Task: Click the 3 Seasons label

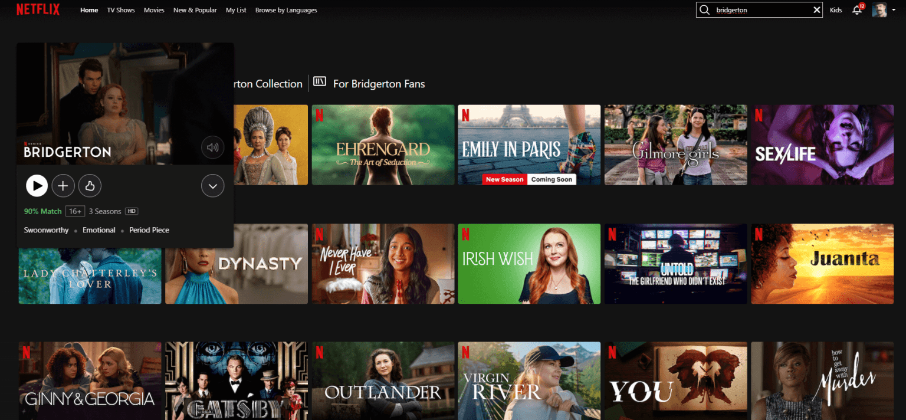Action: tap(105, 211)
